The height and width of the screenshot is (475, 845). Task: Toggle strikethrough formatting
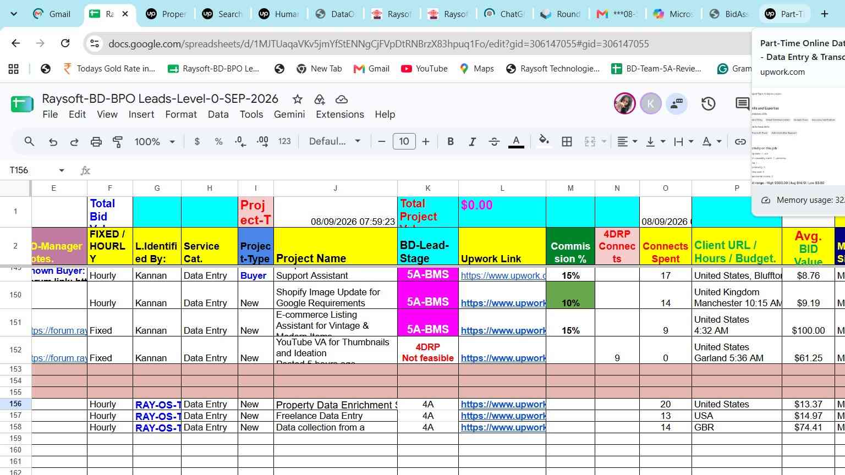(x=494, y=142)
